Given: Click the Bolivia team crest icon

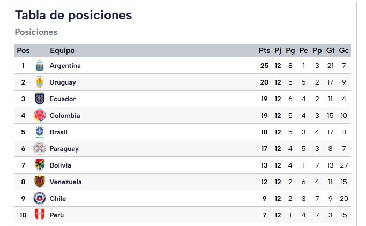Looking at the screenshot, I should (x=40, y=165).
